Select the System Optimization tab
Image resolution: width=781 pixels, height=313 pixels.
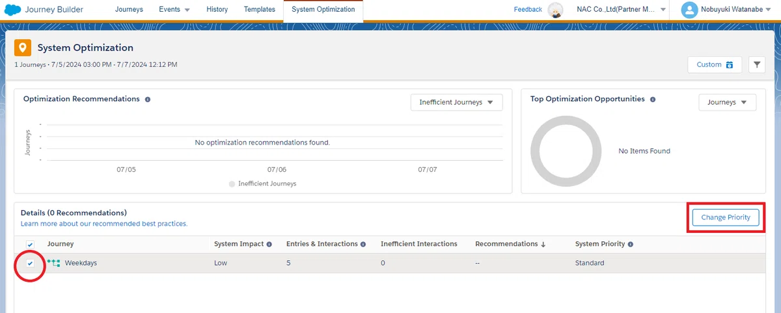tap(323, 10)
